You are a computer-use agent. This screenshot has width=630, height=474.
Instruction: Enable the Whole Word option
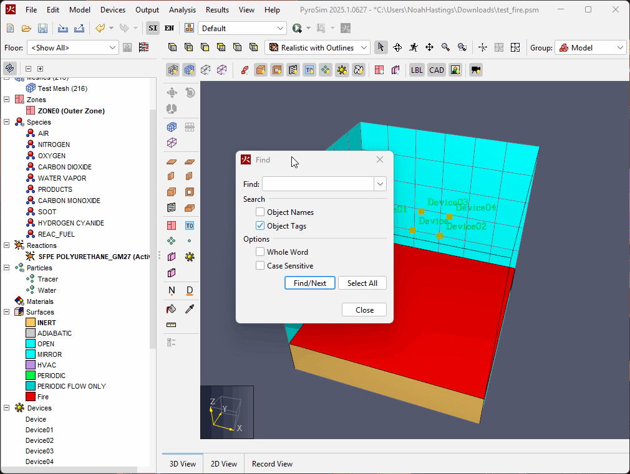coord(260,252)
